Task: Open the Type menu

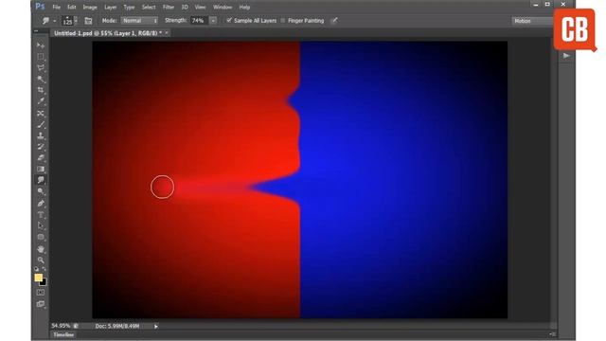Action: pyautogui.click(x=129, y=7)
